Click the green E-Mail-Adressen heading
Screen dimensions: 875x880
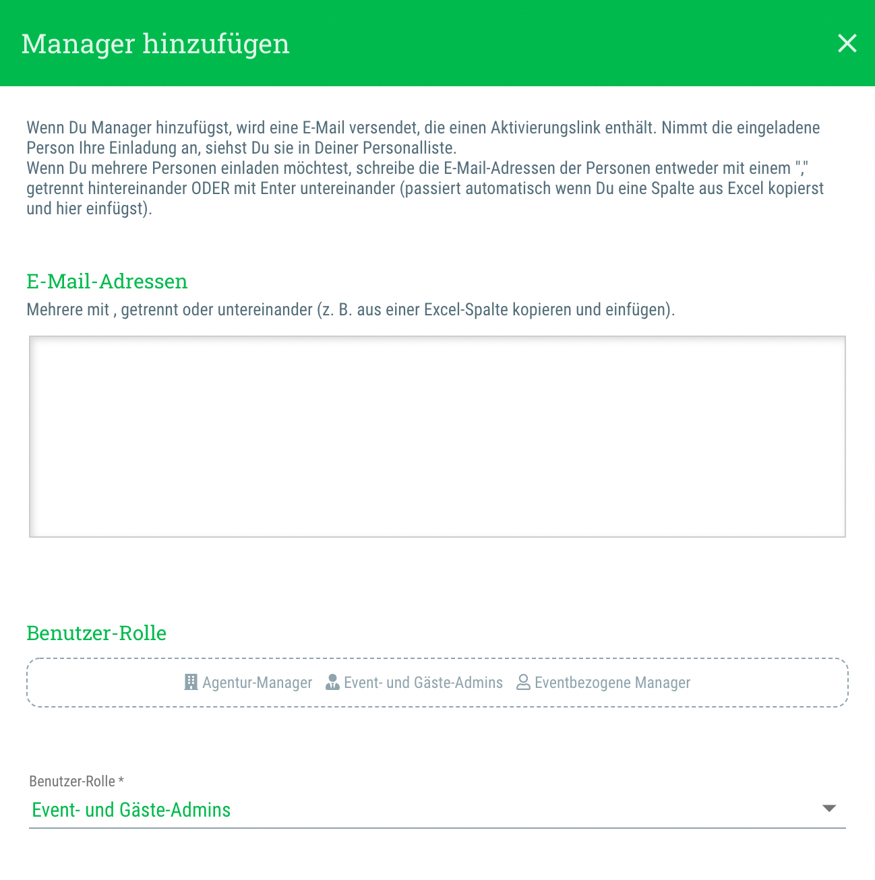click(x=107, y=282)
